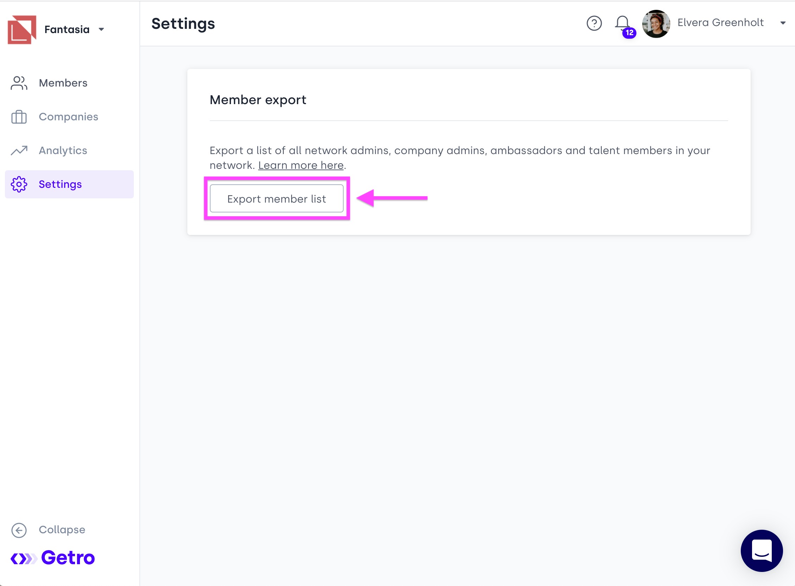Viewport: 795px width, 586px height.
Task: Navigate to Analytics section label
Action: [63, 151]
